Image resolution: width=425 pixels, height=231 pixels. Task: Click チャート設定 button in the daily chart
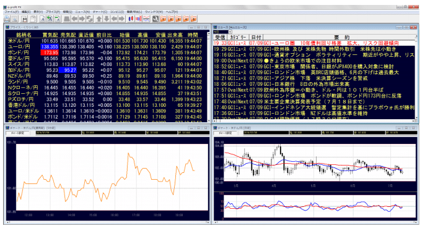225,133
